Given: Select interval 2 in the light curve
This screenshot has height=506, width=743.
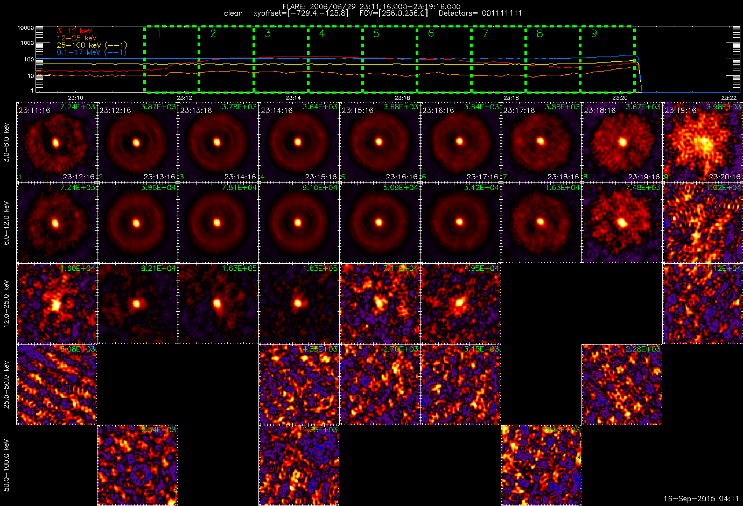Looking at the screenshot, I should pos(226,59).
